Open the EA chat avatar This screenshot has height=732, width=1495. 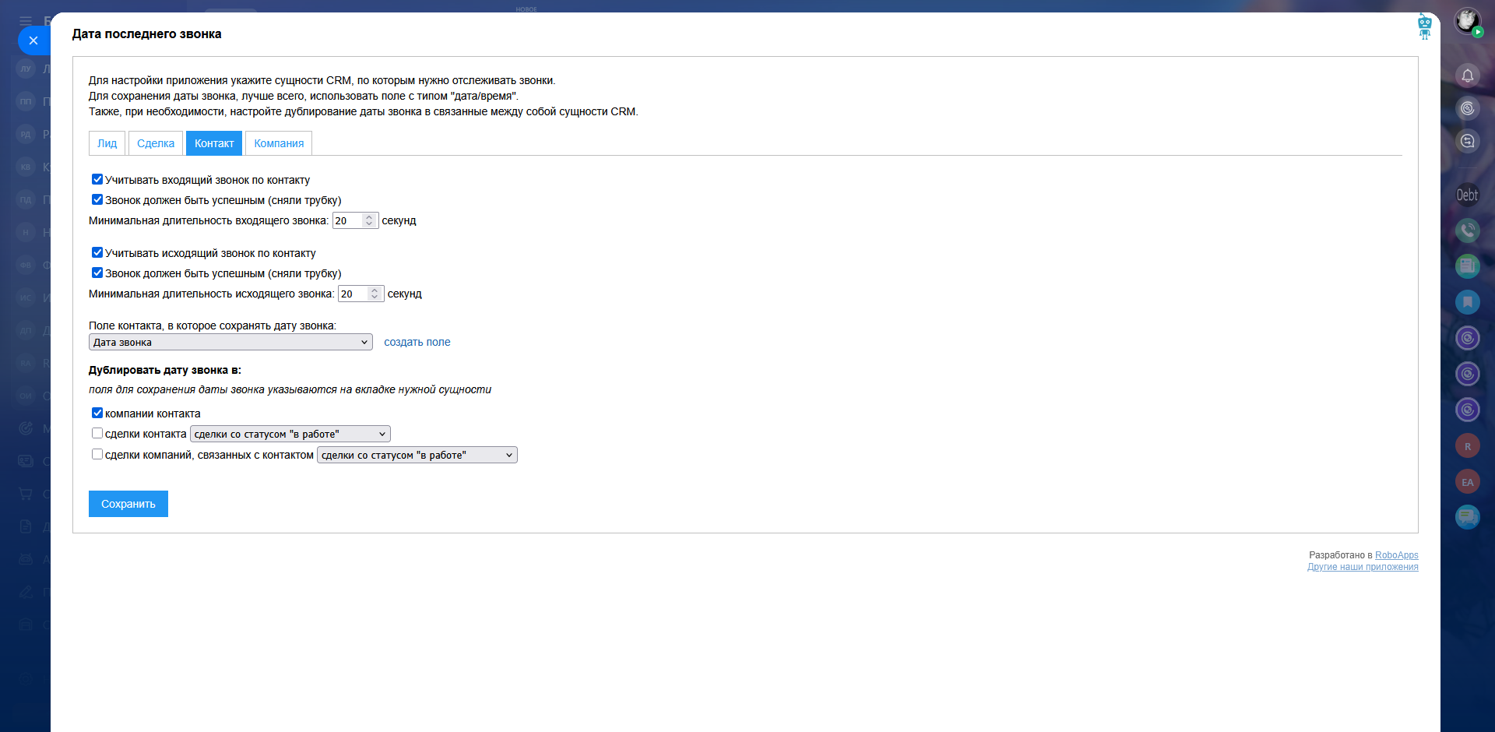point(1467,482)
